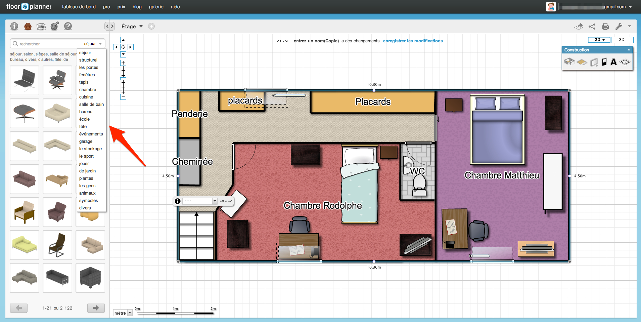Click the plan information info icon
Image resolution: width=641 pixels, height=322 pixels.
[14, 26]
